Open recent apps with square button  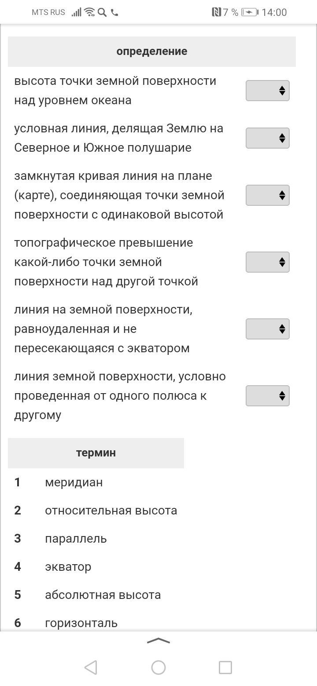225,668
